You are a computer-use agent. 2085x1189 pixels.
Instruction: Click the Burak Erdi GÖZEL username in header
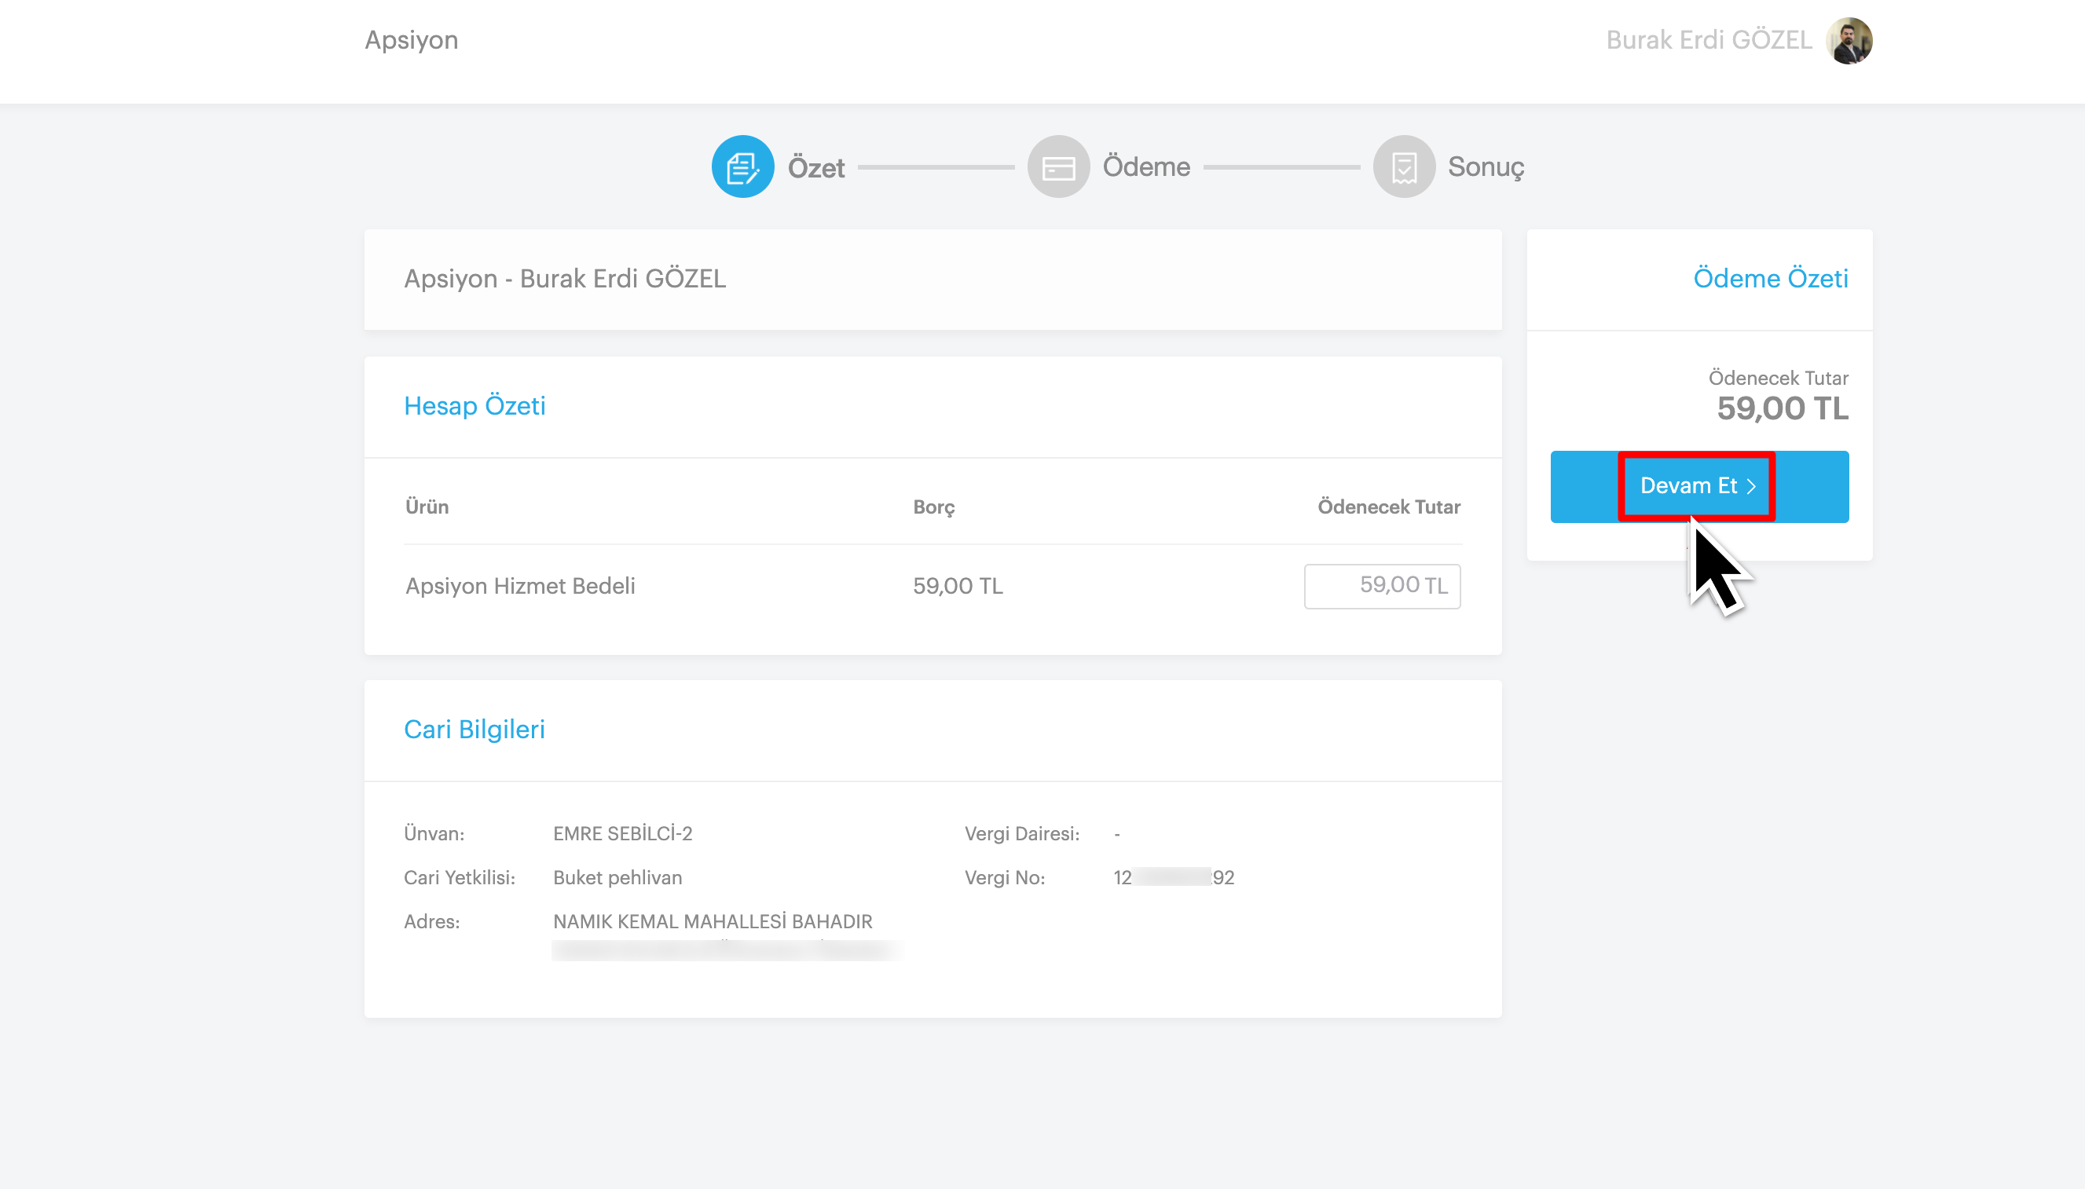(1708, 40)
